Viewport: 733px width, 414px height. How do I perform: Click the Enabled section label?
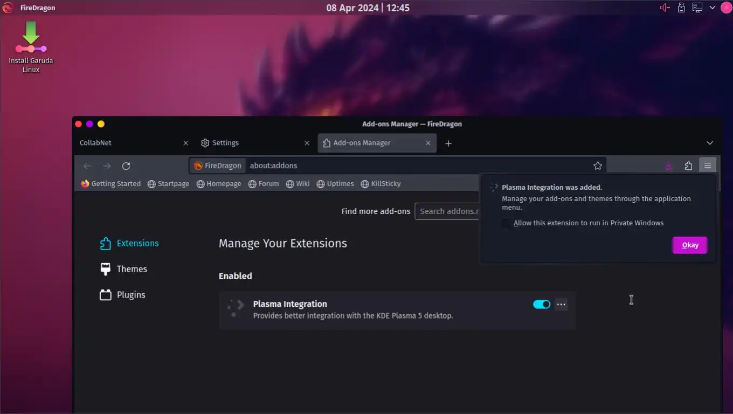tap(236, 276)
